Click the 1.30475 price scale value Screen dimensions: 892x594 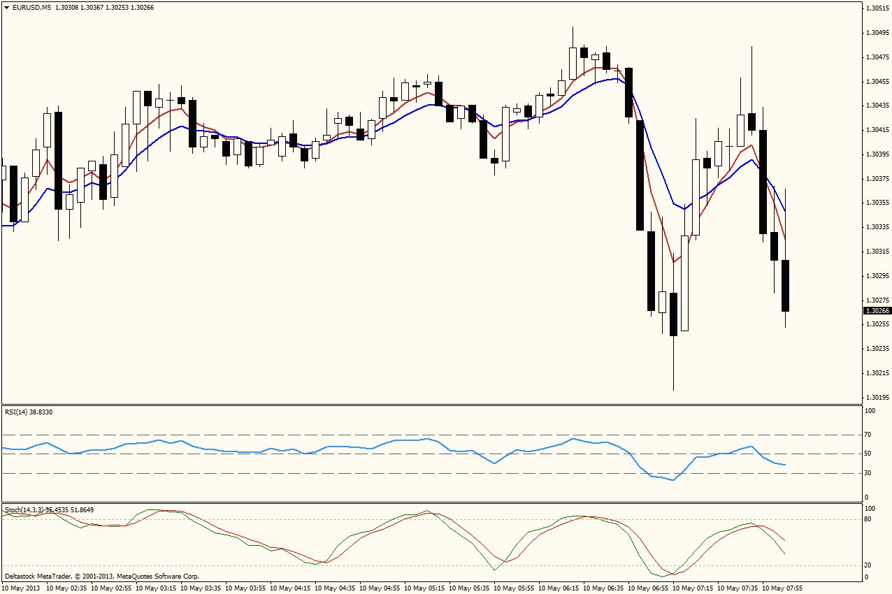(878, 57)
